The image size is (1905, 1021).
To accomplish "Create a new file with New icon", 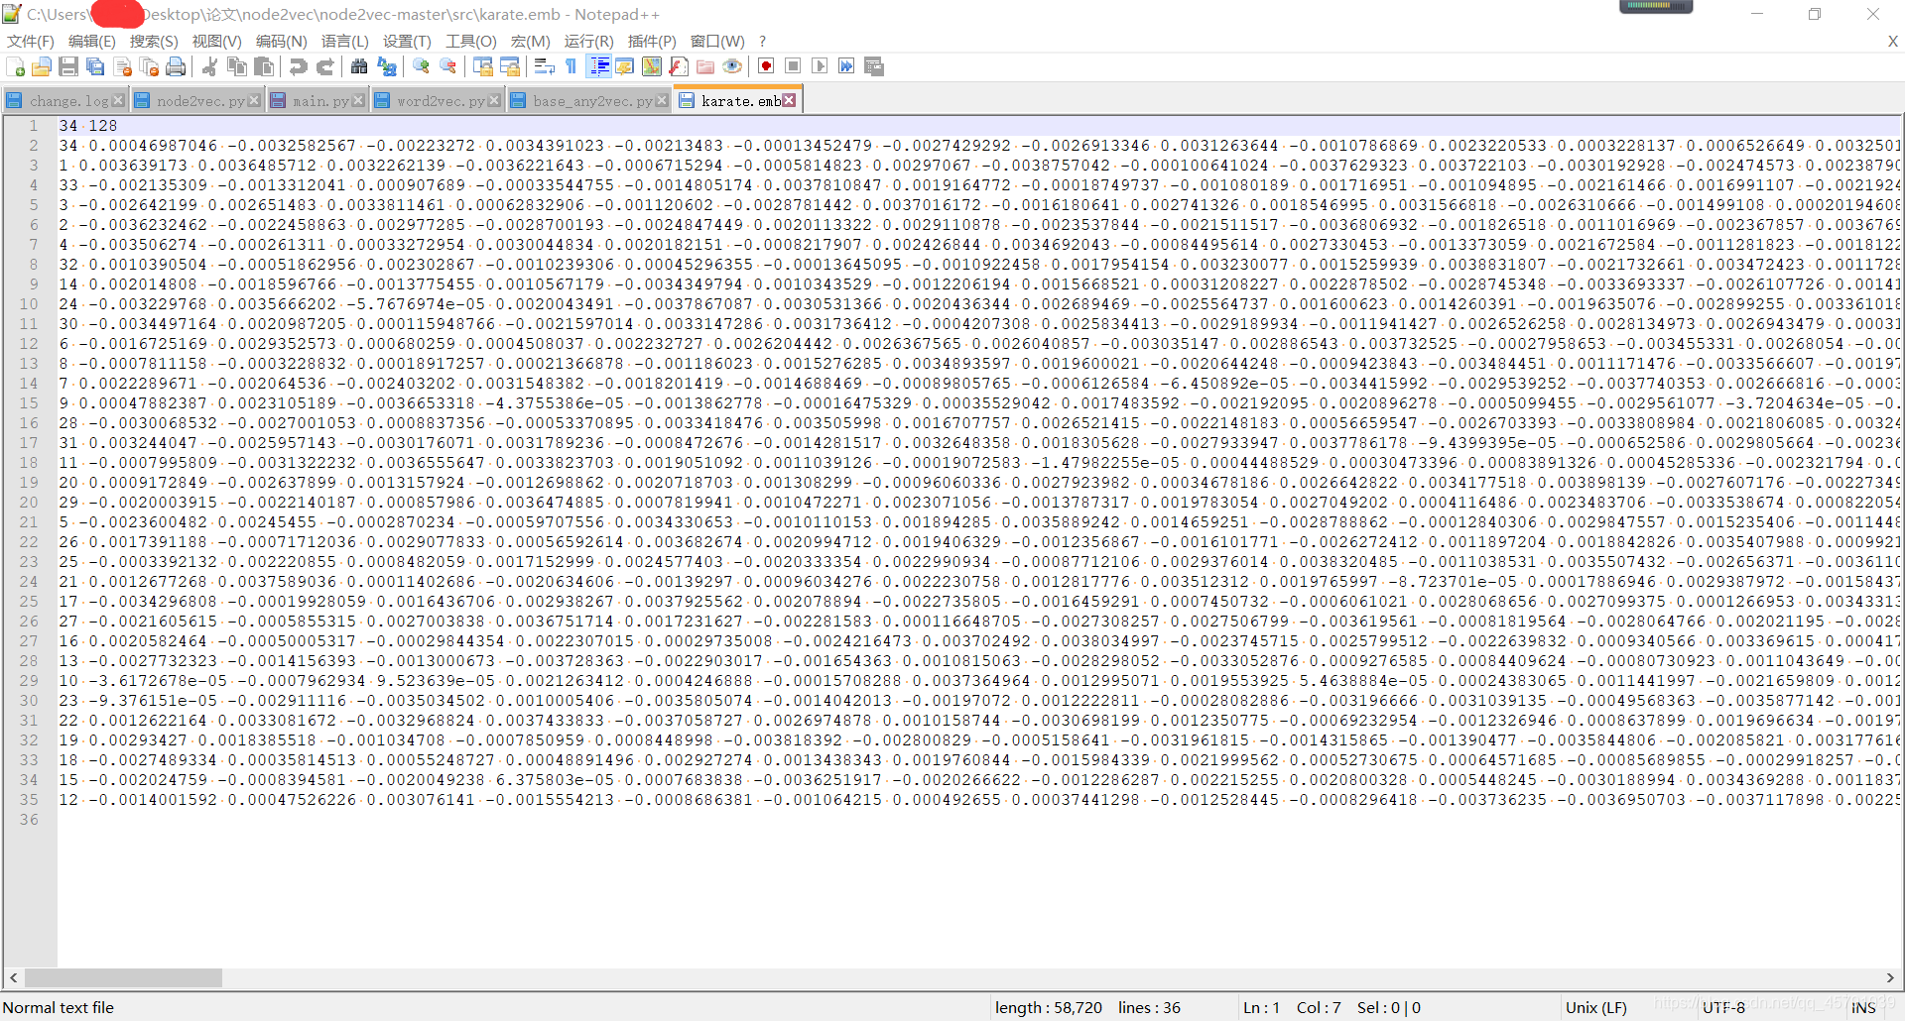I will 16,66.
